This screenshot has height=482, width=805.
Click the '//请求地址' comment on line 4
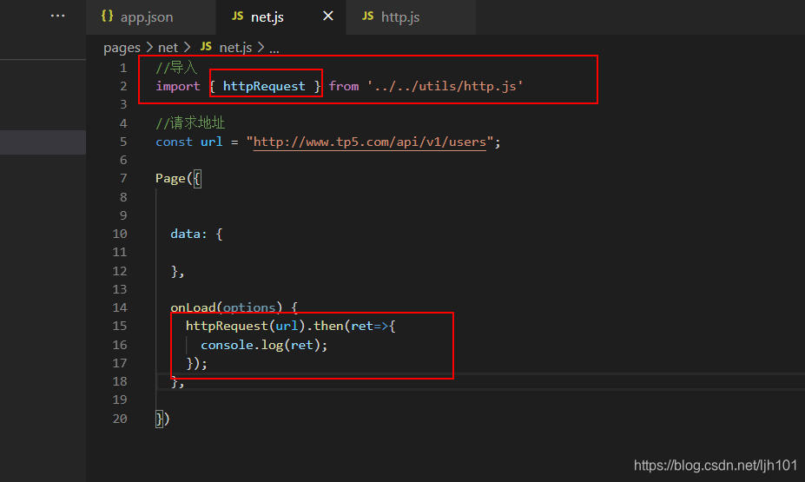[190, 122]
